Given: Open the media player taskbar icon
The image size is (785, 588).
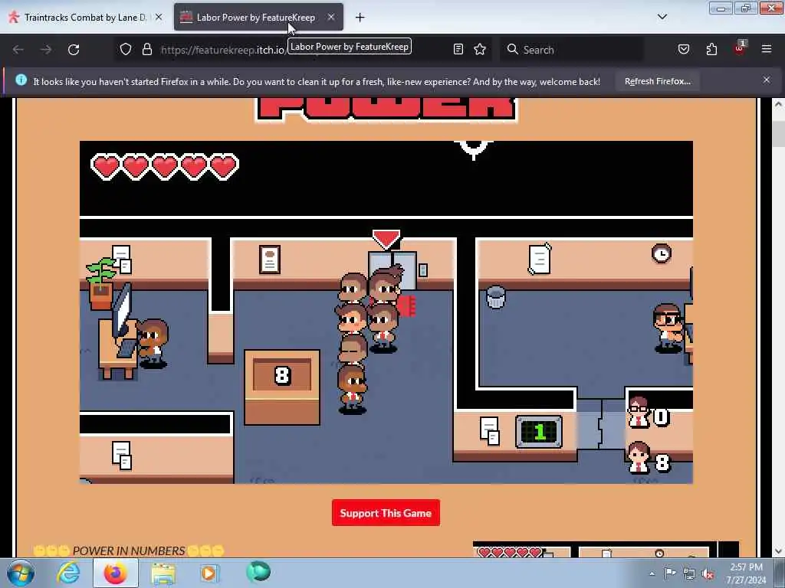Looking at the screenshot, I should (209, 573).
